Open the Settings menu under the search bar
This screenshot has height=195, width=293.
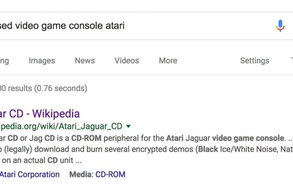pos(254,60)
